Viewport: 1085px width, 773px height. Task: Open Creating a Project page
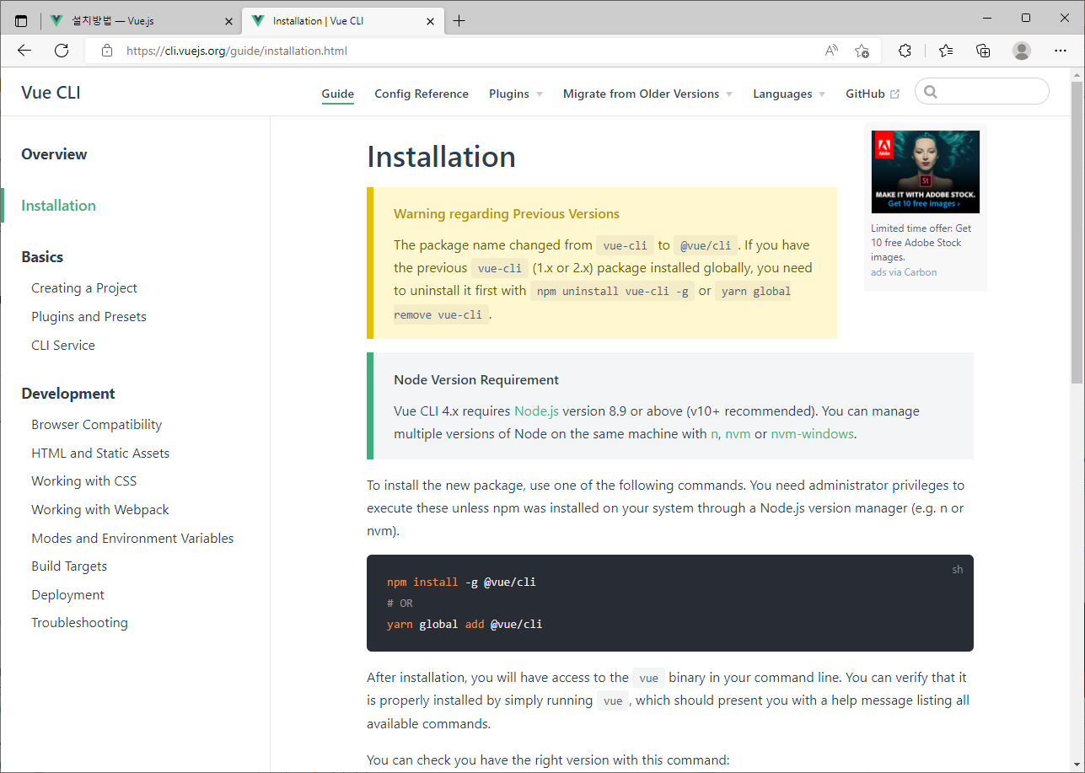[84, 287]
